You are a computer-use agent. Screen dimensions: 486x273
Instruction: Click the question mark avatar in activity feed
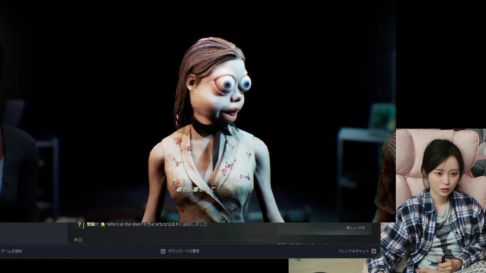(x=79, y=225)
